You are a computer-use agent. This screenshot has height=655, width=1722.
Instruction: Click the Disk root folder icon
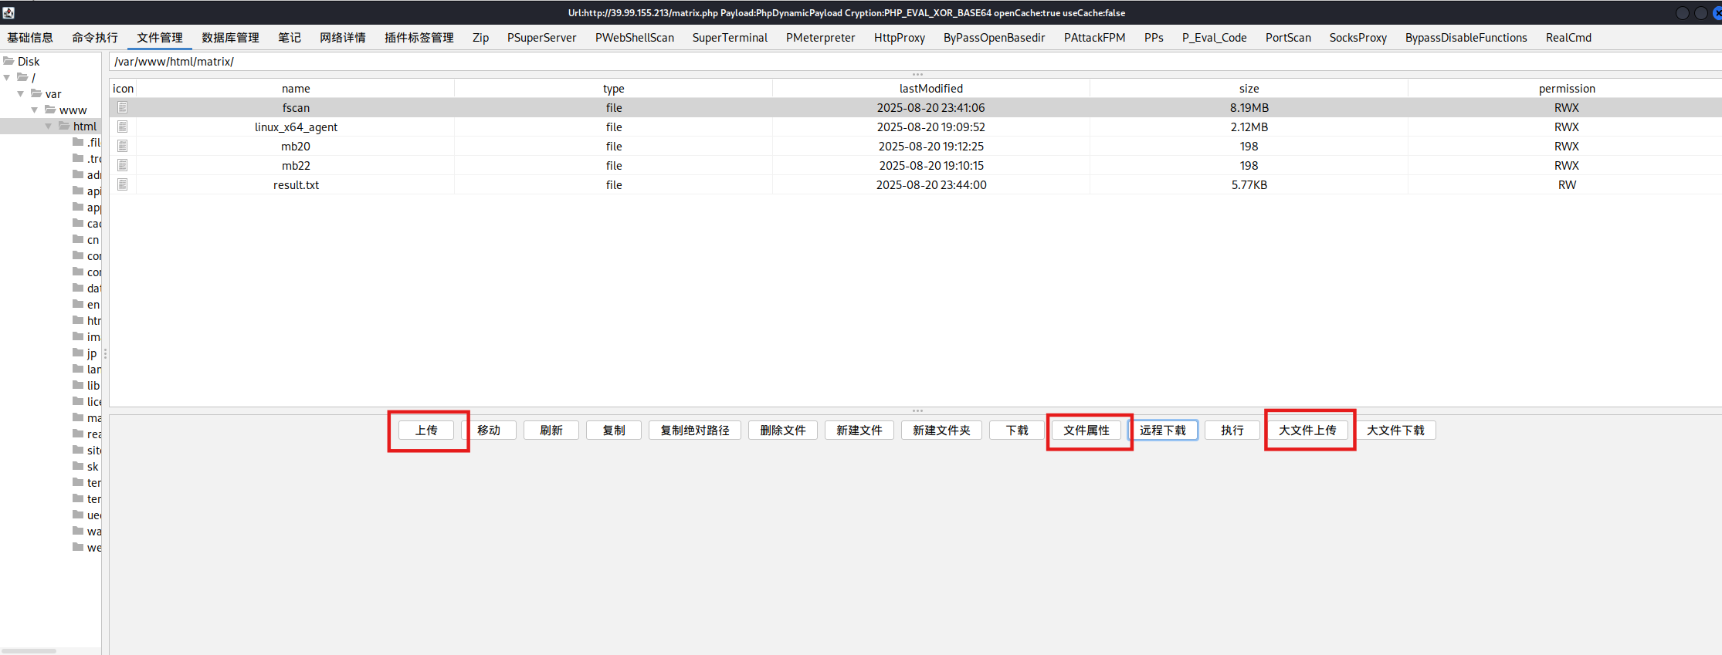[8, 61]
